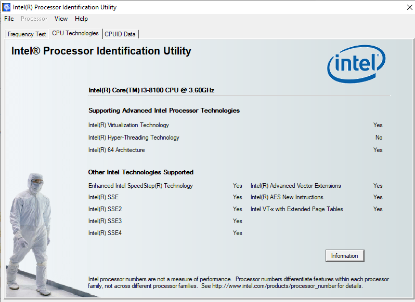Click the i3-8100 CPU name heading
415x302 pixels.
click(x=151, y=90)
